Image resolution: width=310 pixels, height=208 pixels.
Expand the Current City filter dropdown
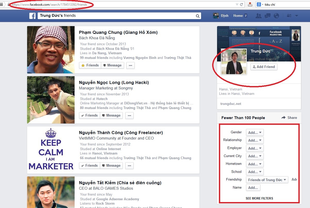click(x=255, y=156)
